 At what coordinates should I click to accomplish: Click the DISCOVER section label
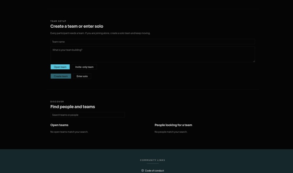tap(57, 102)
